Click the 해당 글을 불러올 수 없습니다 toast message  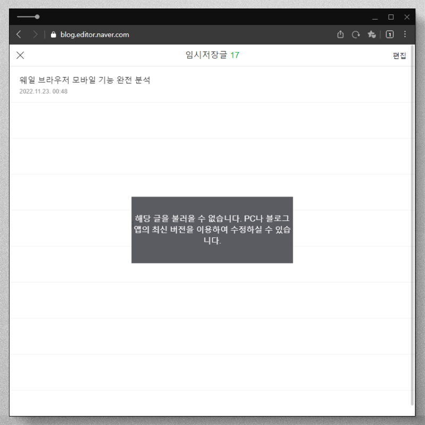212,230
